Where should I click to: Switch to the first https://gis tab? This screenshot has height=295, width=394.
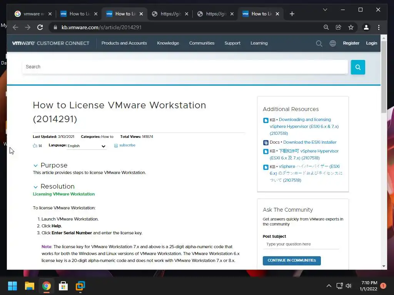point(170,14)
